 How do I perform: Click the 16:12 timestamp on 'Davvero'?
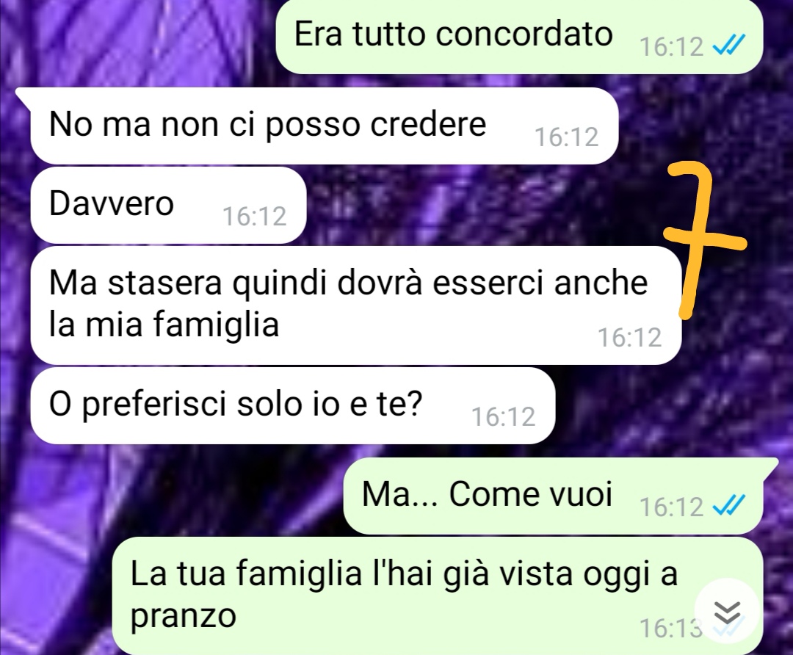(x=254, y=217)
